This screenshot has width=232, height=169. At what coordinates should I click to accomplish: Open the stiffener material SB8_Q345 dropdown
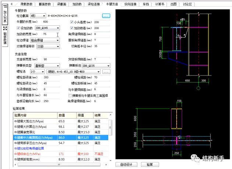[x=48, y=28]
